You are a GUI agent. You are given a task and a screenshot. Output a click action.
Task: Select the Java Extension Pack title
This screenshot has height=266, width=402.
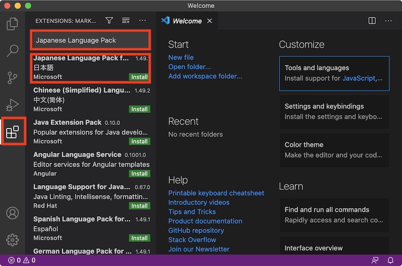(67, 122)
